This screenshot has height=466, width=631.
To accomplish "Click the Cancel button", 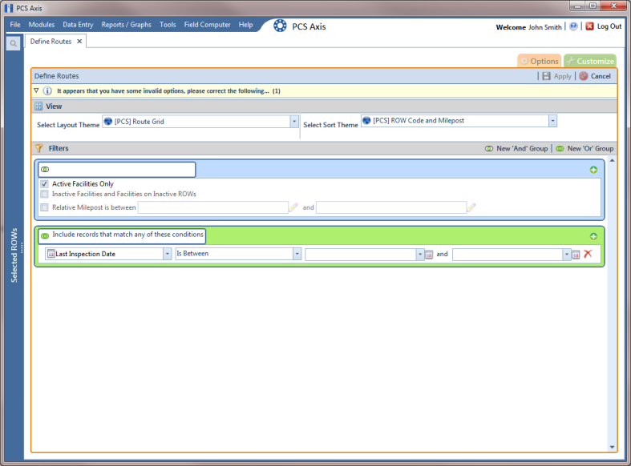I will 595,76.
